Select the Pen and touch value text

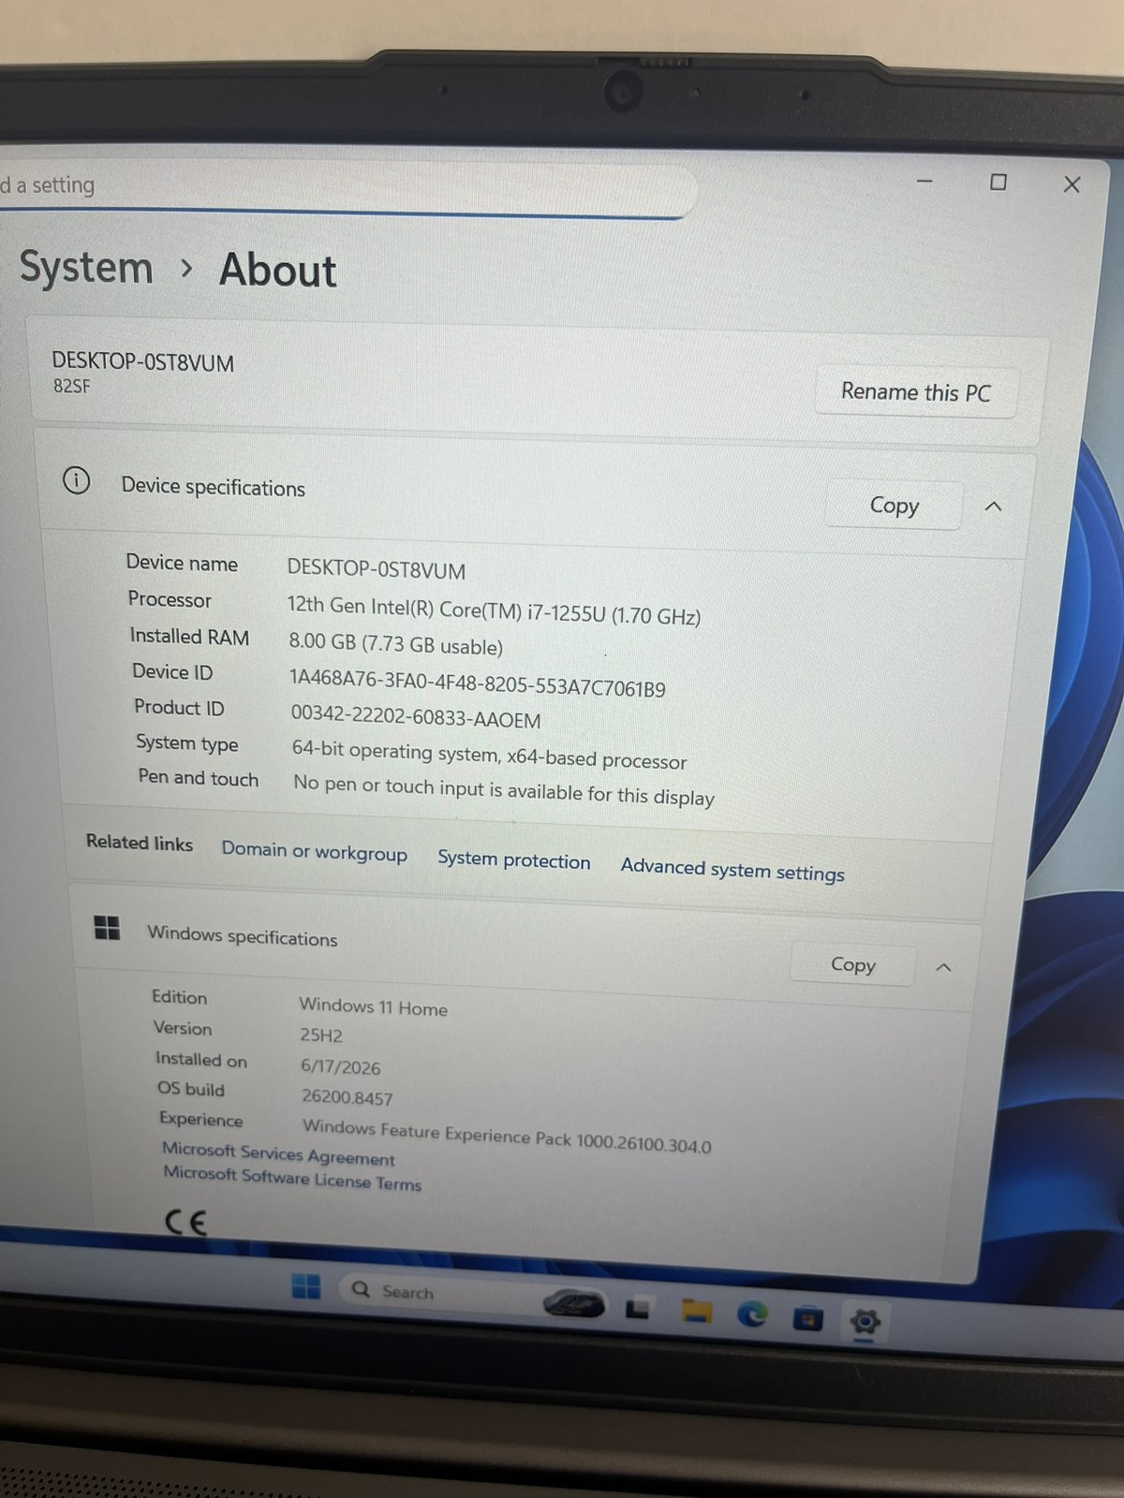pos(504,790)
